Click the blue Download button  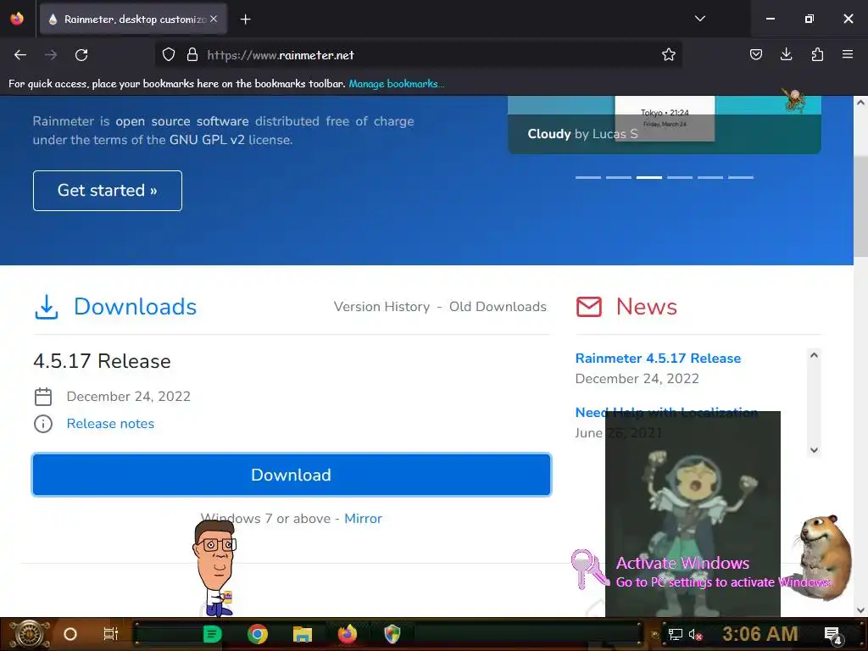pyautogui.click(x=292, y=475)
